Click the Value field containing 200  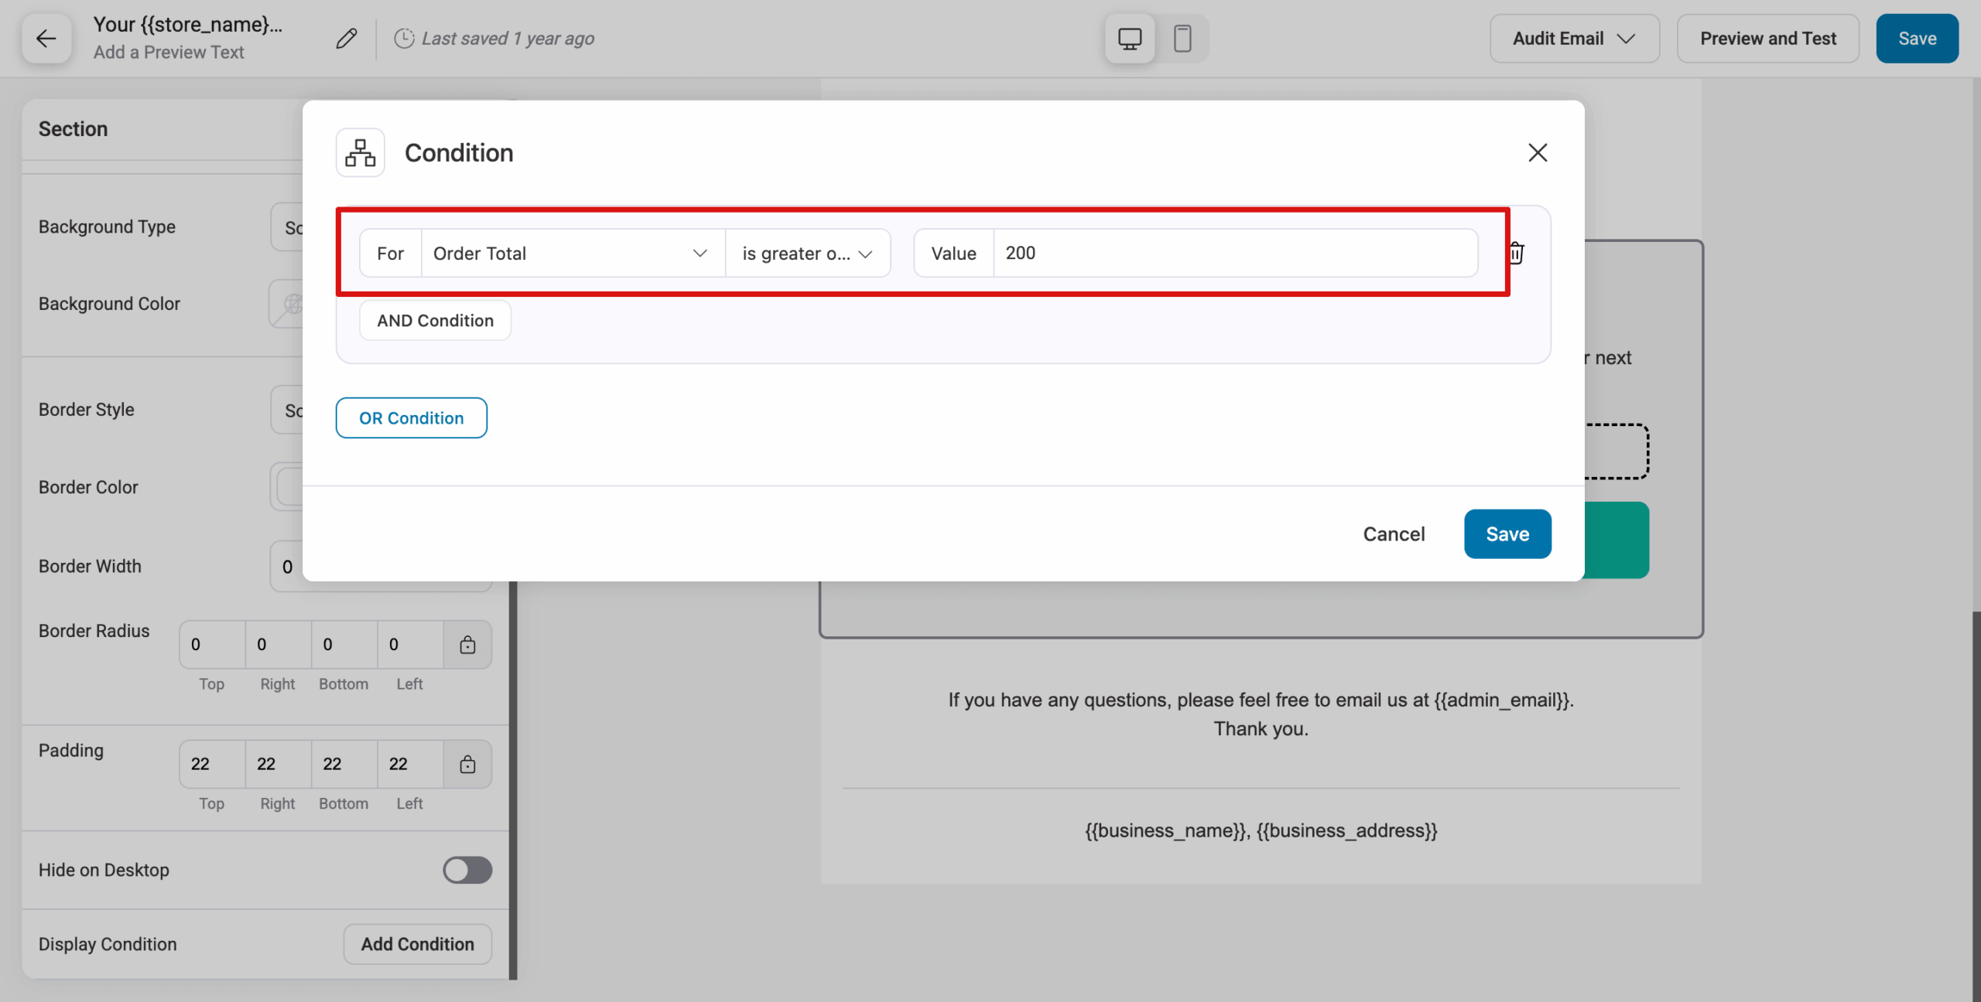pyautogui.click(x=1236, y=253)
